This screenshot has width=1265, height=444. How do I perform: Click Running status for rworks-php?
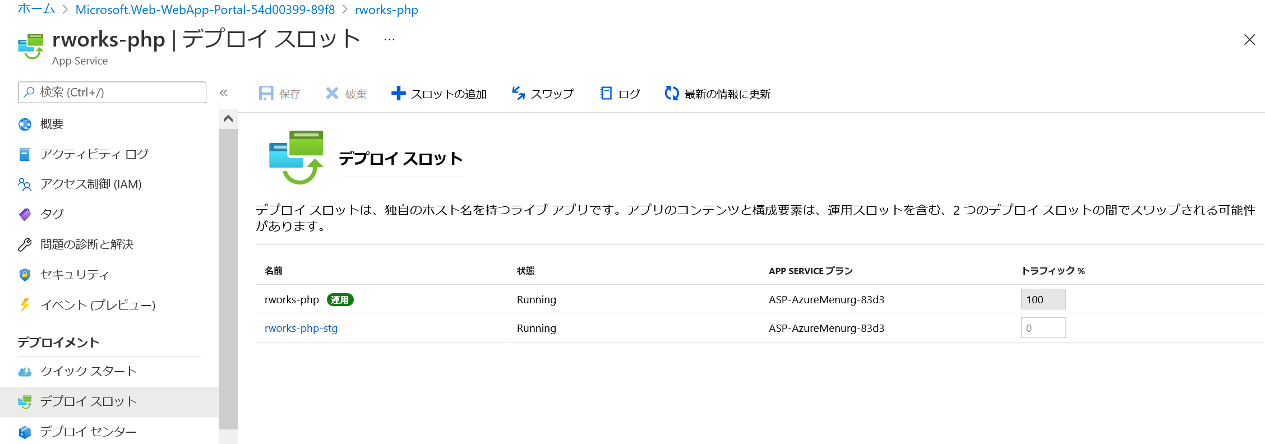(537, 299)
